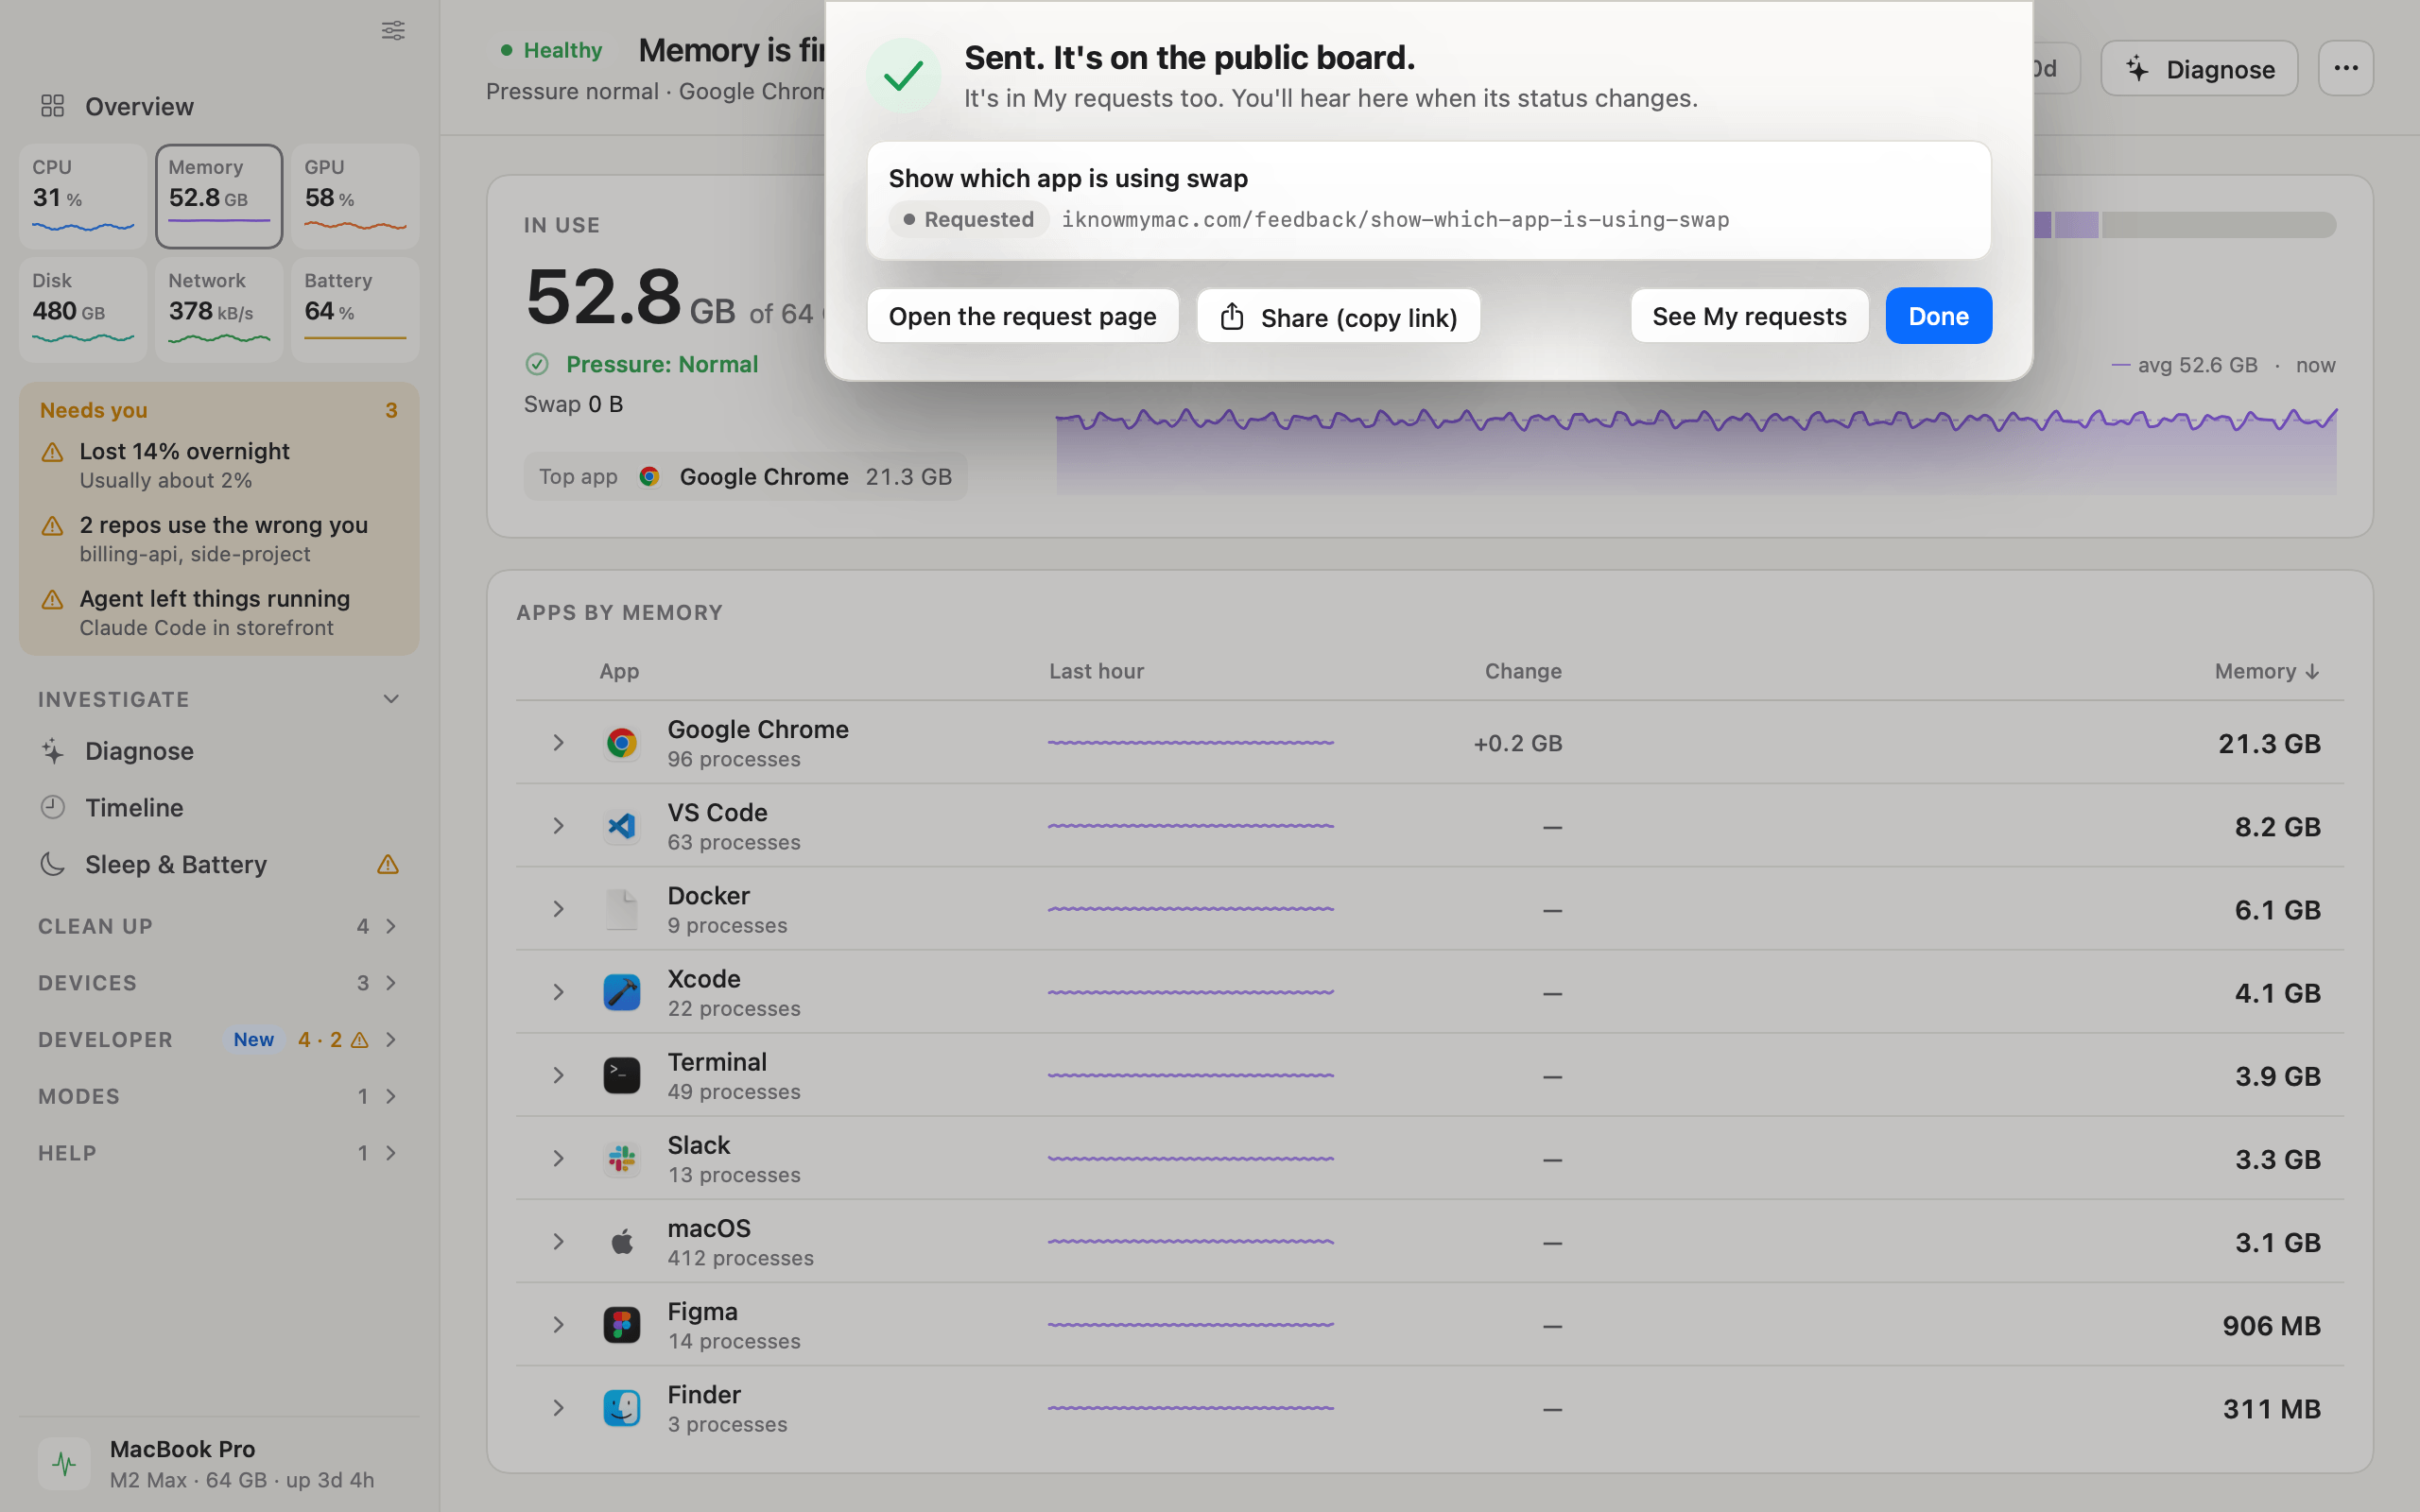Open the 2 repos use wrong you alert
The height and width of the screenshot is (1512, 2420).
point(219,539)
